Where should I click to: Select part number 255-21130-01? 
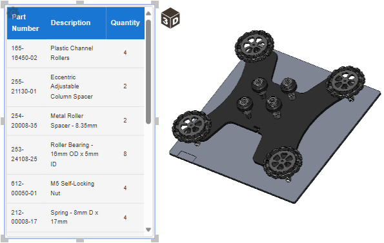[24, 86]
